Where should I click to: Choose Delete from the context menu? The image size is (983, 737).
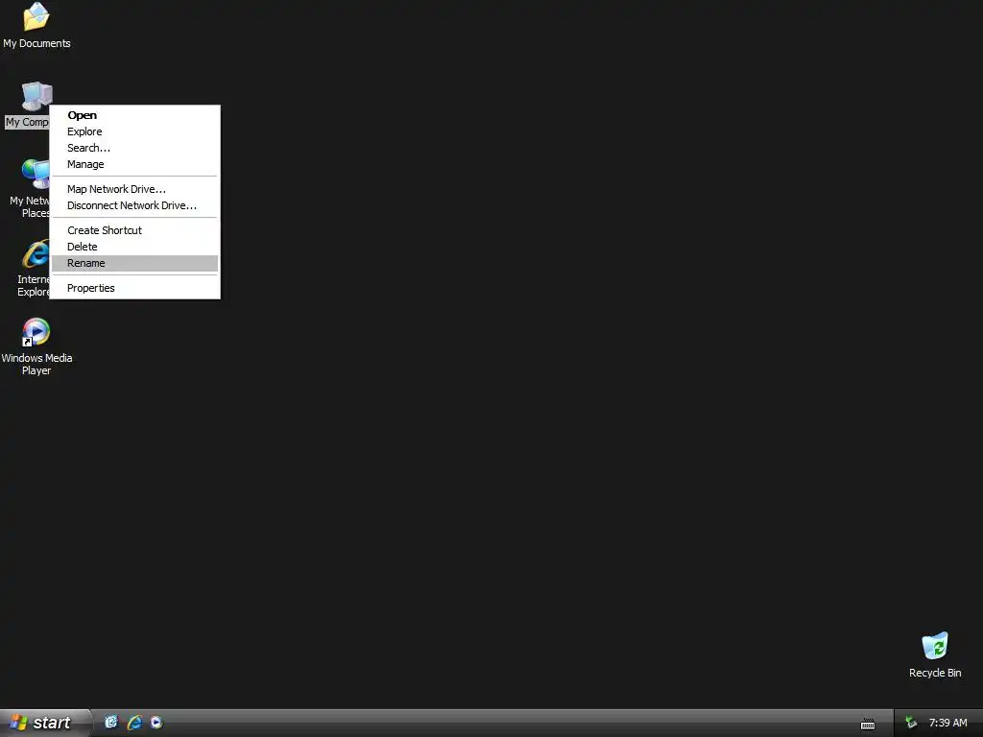tap(134, 247)
